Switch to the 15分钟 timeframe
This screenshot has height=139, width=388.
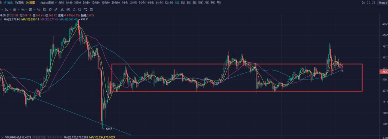106,3
